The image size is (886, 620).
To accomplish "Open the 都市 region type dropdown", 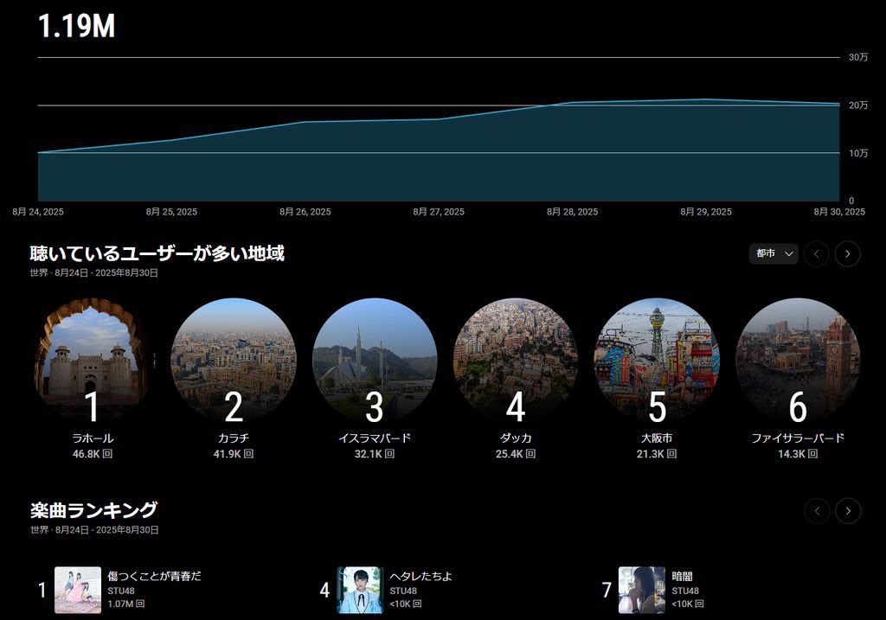I will 774,253.
